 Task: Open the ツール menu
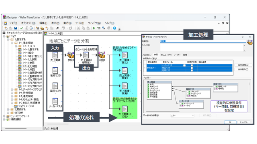[x=80, y=23]
